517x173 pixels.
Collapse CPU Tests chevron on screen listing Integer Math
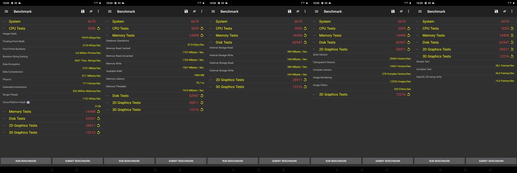[x=4, y=28]
